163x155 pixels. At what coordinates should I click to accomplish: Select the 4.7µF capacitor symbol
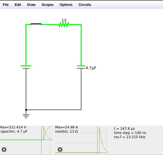[81, 67]
